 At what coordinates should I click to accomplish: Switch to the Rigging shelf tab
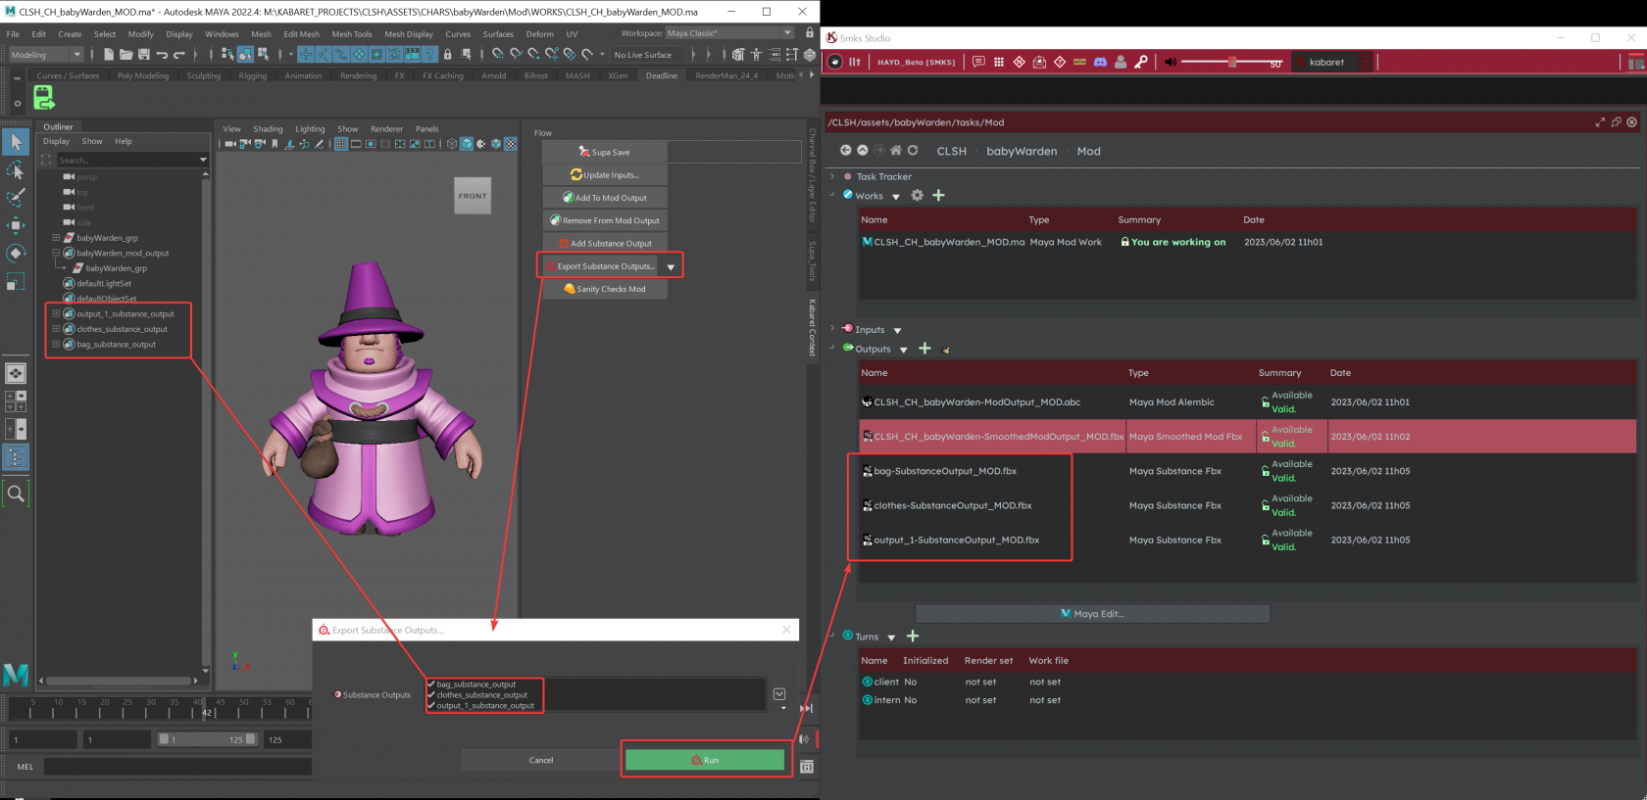click(252, 75)
